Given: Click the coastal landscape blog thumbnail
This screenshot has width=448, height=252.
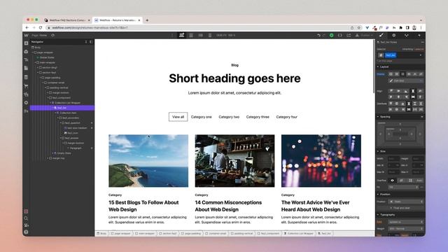Looking at the screenshot, I should [148, 161].
